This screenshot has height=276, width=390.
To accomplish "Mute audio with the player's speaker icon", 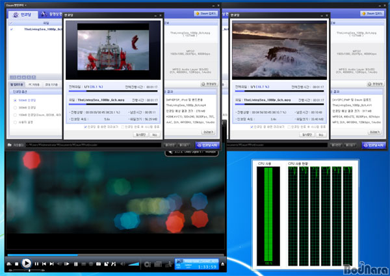I will pos(123,264).
